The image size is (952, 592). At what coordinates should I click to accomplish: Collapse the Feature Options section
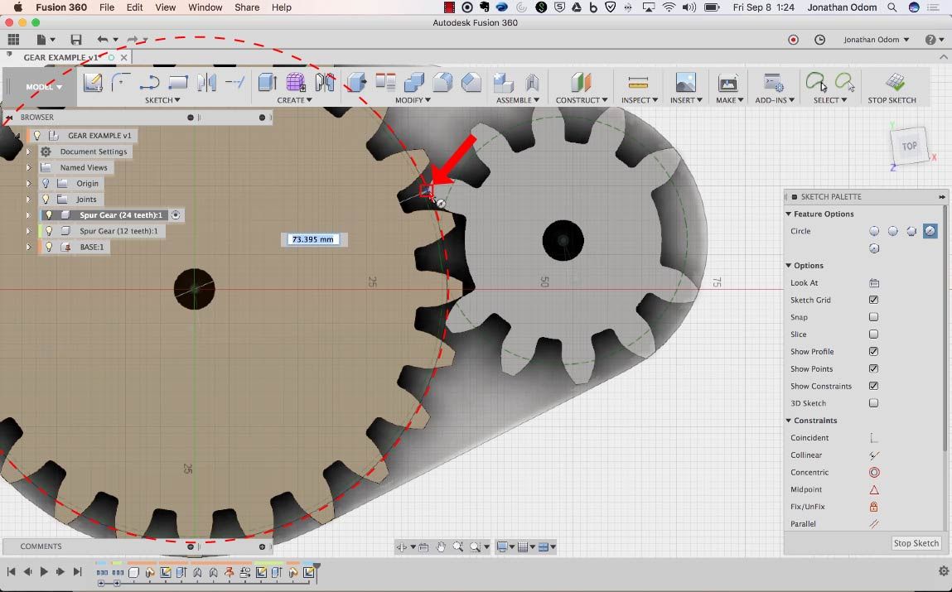pyautogui.click(x=788, y=214)
